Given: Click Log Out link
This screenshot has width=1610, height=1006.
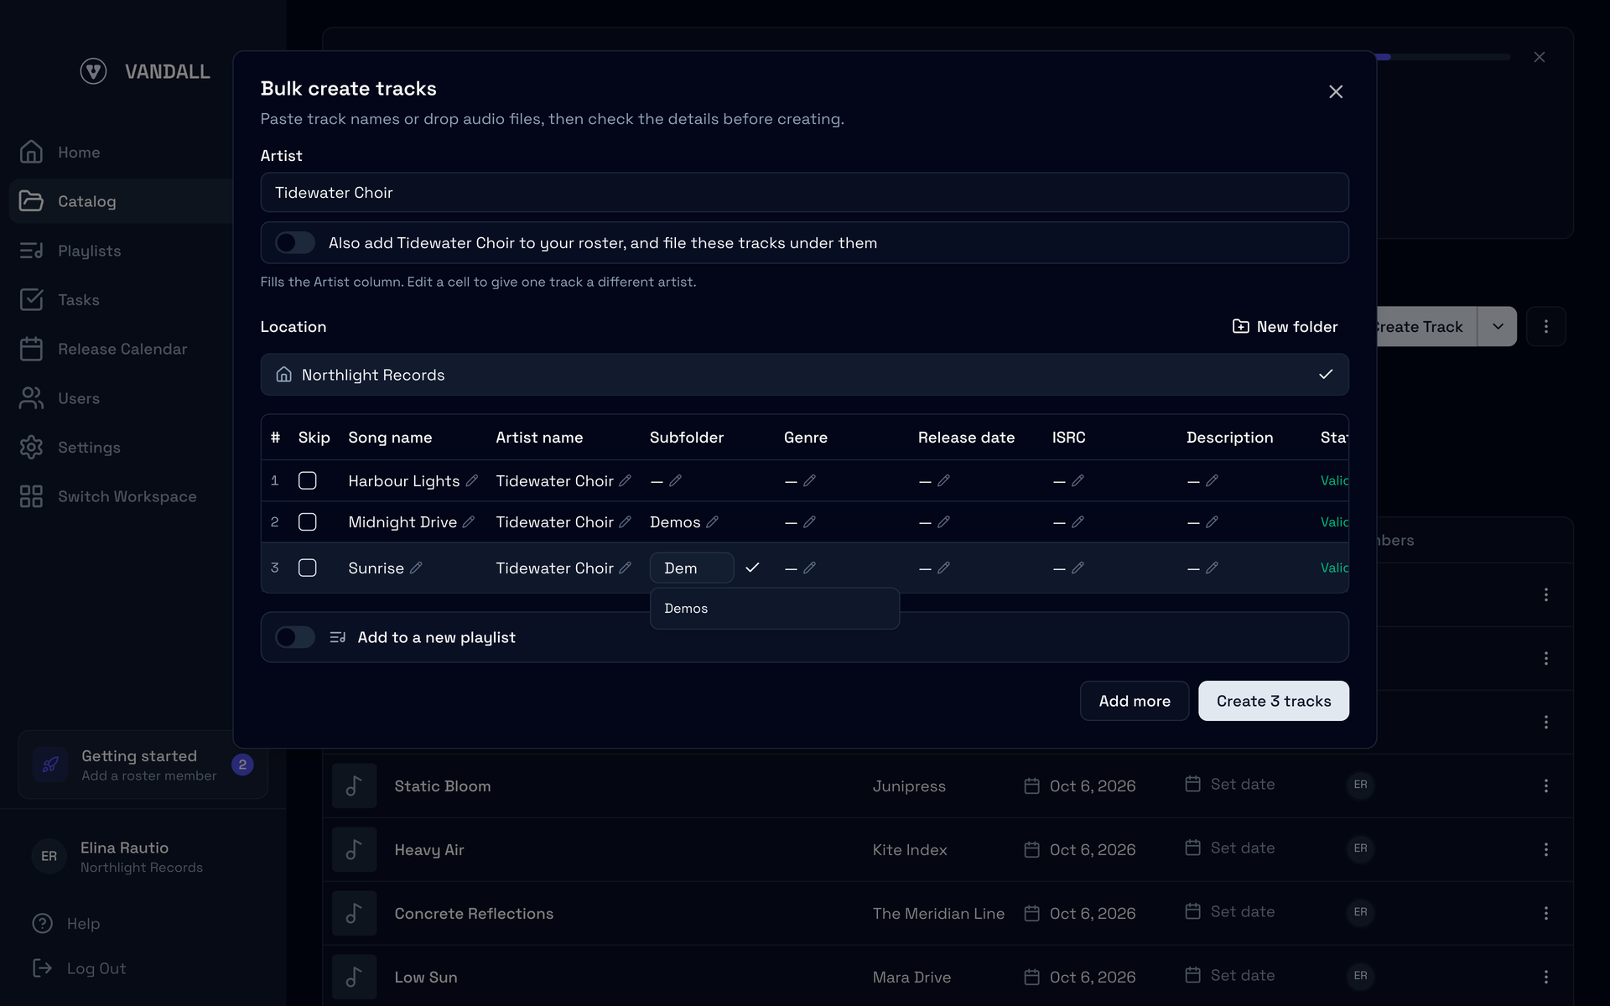Looking at the screenshot, I should (80, 968).
